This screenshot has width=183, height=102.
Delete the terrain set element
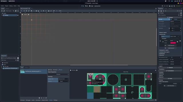[180, 41]
